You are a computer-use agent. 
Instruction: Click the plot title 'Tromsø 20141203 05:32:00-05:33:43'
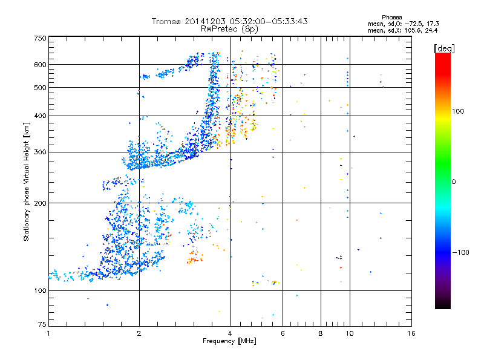coord(229,21)
